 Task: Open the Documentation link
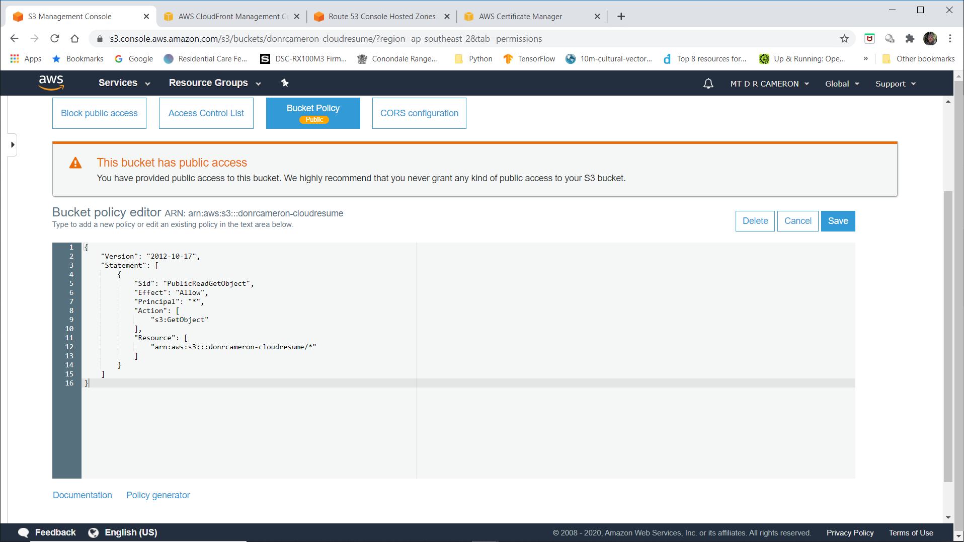(83, 495)
